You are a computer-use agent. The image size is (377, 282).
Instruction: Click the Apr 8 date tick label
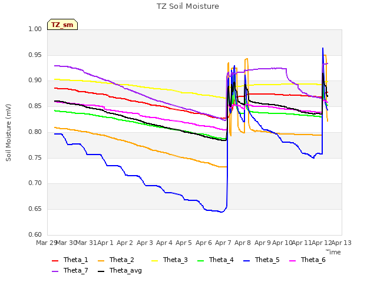[x=243, y=243]
